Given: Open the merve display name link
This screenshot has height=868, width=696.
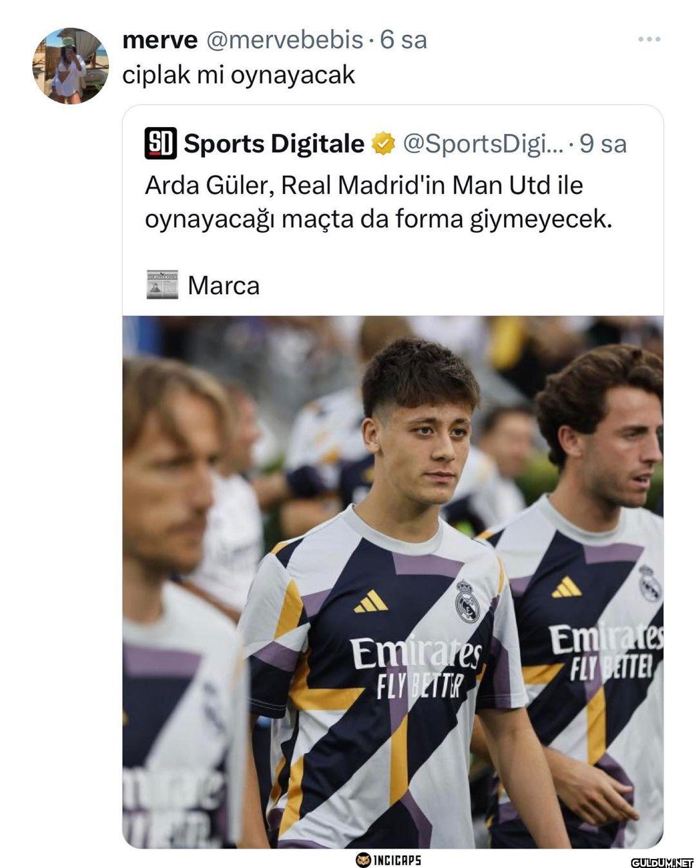Looking at the screenshot, I should (x=160, y=40).
